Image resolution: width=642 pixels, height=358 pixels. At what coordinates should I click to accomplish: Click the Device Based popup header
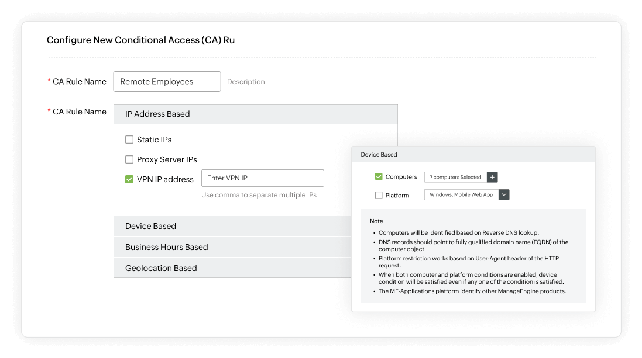tap(473, 155)
